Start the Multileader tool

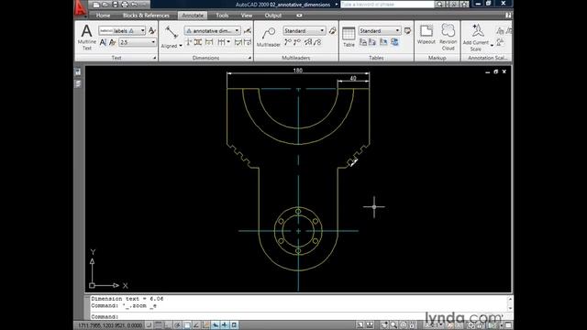(269, 37)
